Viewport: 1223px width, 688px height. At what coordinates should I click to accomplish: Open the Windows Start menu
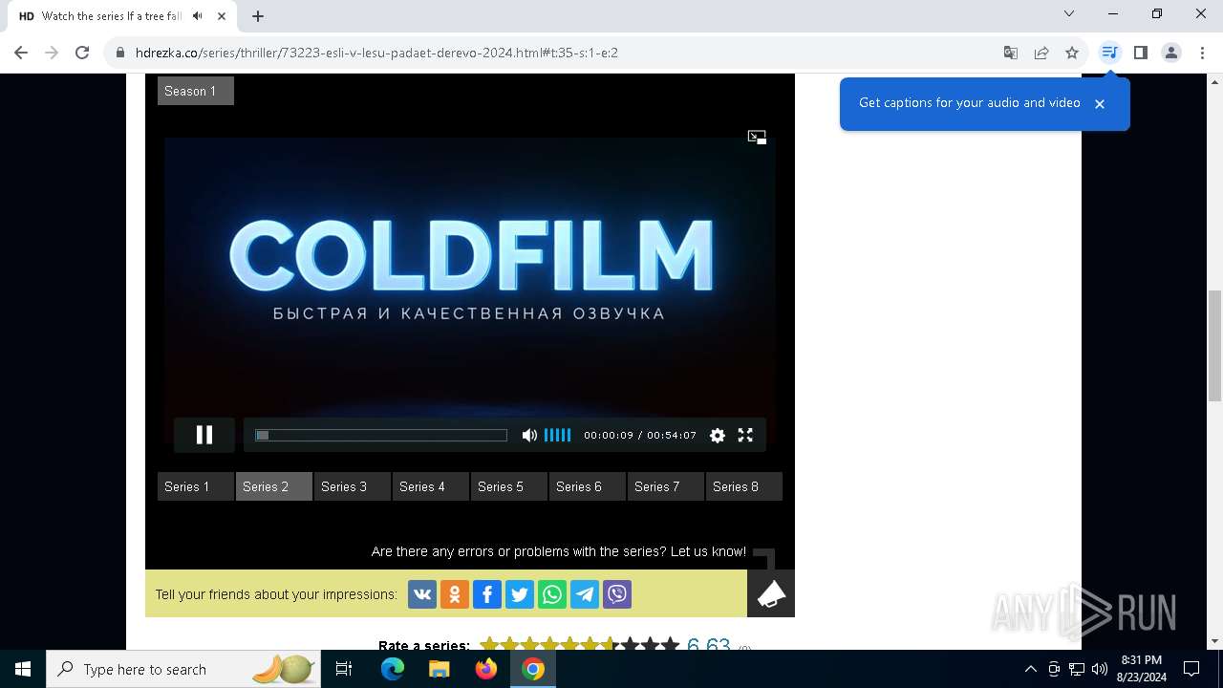tap(23, 669)
